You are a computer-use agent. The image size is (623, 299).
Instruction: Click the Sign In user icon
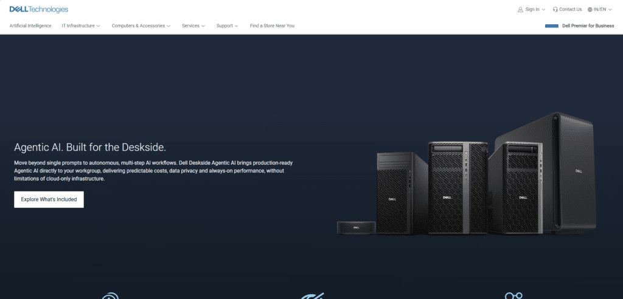click(520, 9)
